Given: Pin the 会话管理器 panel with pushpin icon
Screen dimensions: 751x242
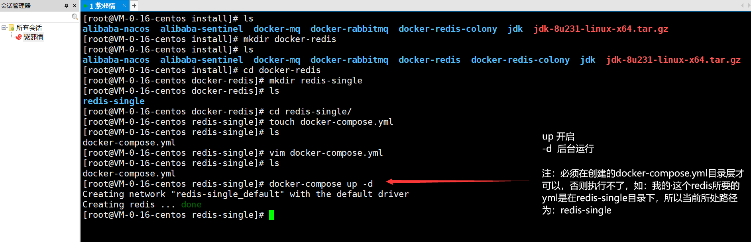Looking at the screenshot, I should click(x=66, y=6).
